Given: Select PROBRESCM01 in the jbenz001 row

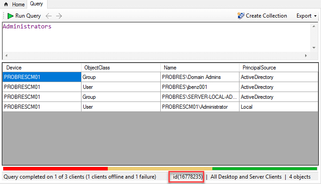Looking at the screenshot, I should pos(42,87).
